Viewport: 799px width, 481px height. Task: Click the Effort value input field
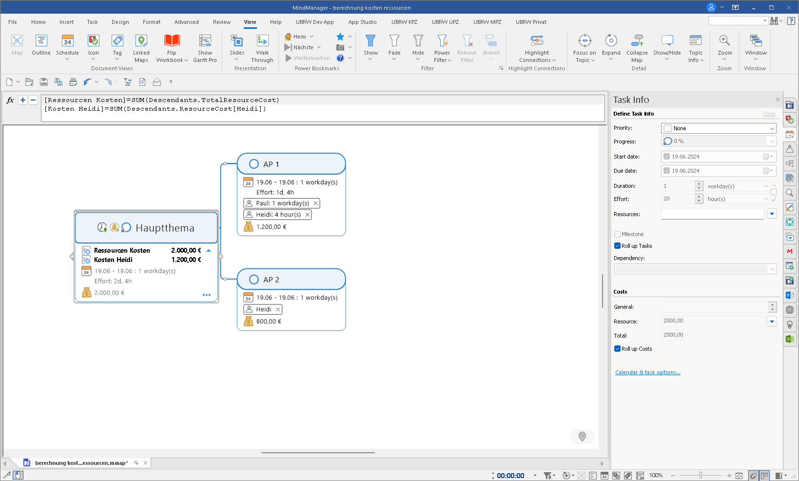click(678, 199)
